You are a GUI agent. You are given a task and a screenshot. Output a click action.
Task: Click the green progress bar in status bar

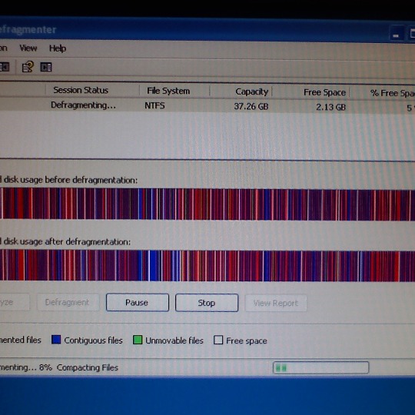point(320,367)
